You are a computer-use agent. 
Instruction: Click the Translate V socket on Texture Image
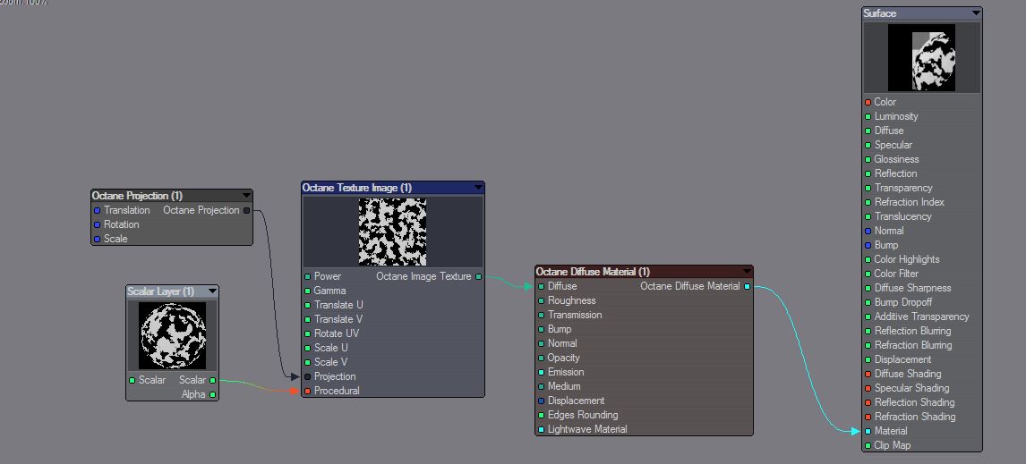point(307,319)
